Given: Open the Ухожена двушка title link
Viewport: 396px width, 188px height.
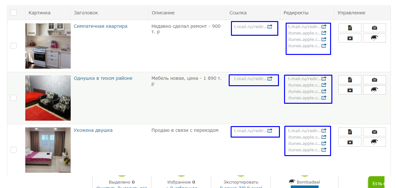Looking at the screenshot, I should [93, 130].
